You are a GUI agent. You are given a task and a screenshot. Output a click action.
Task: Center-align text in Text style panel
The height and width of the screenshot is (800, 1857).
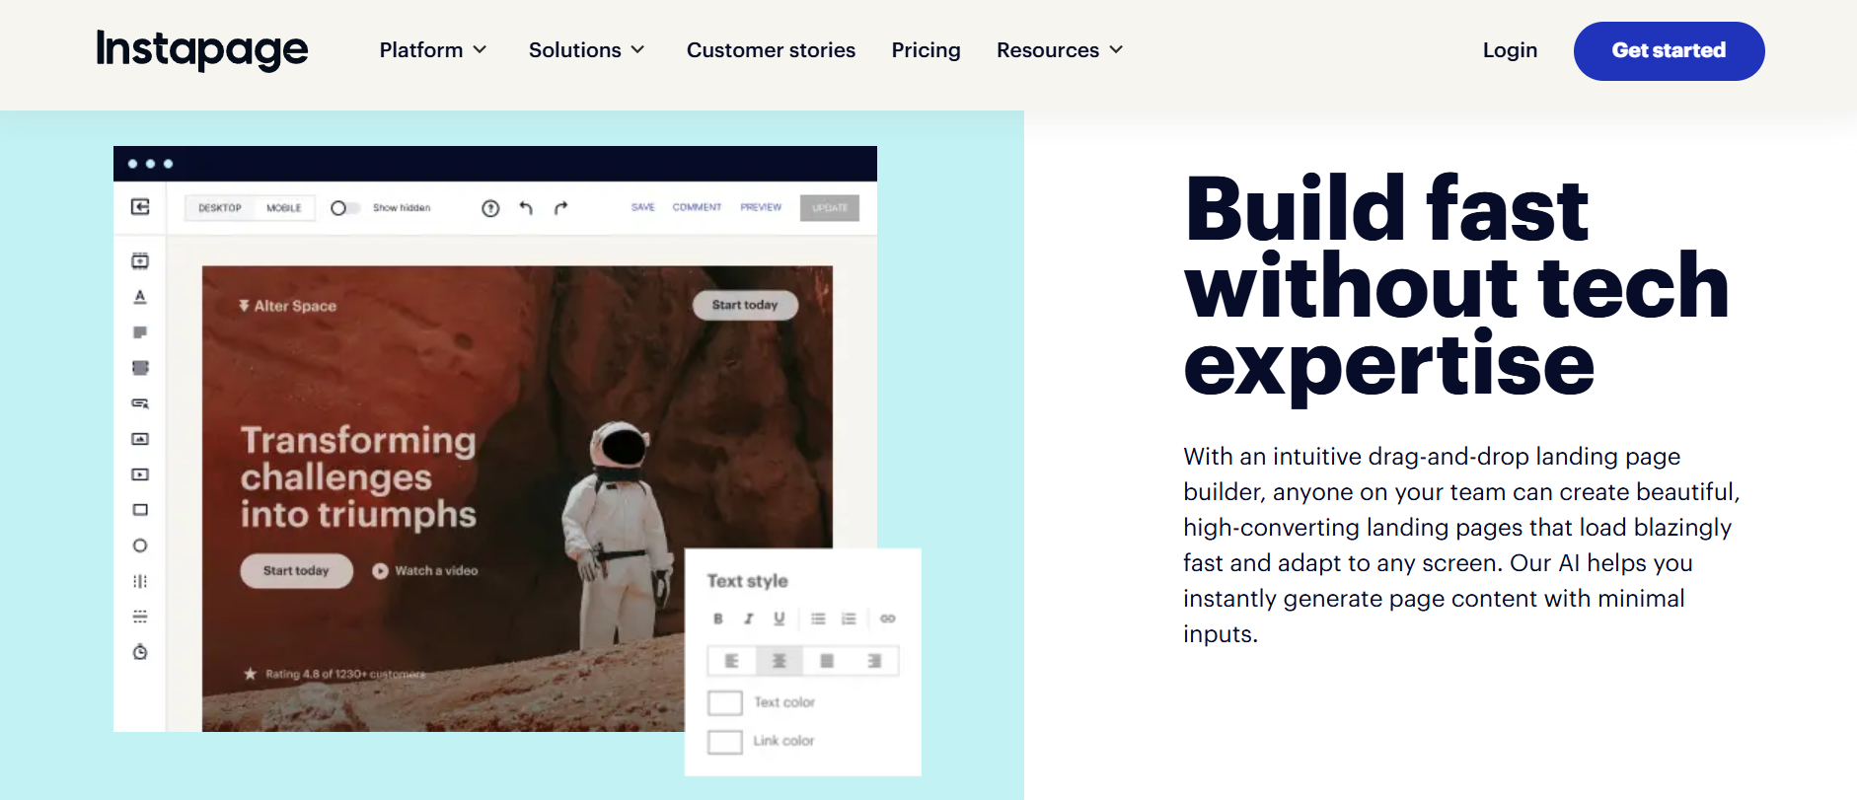click(780, 661)
